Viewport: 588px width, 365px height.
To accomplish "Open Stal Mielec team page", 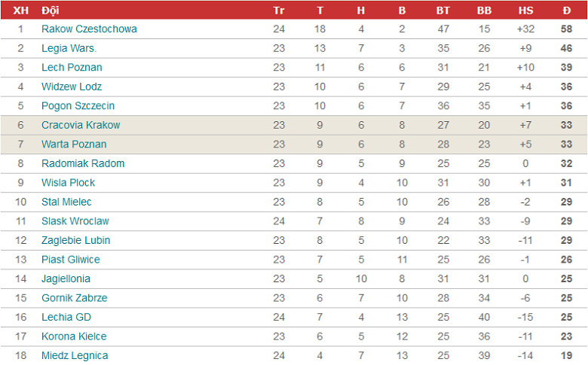I will point(66,202).
